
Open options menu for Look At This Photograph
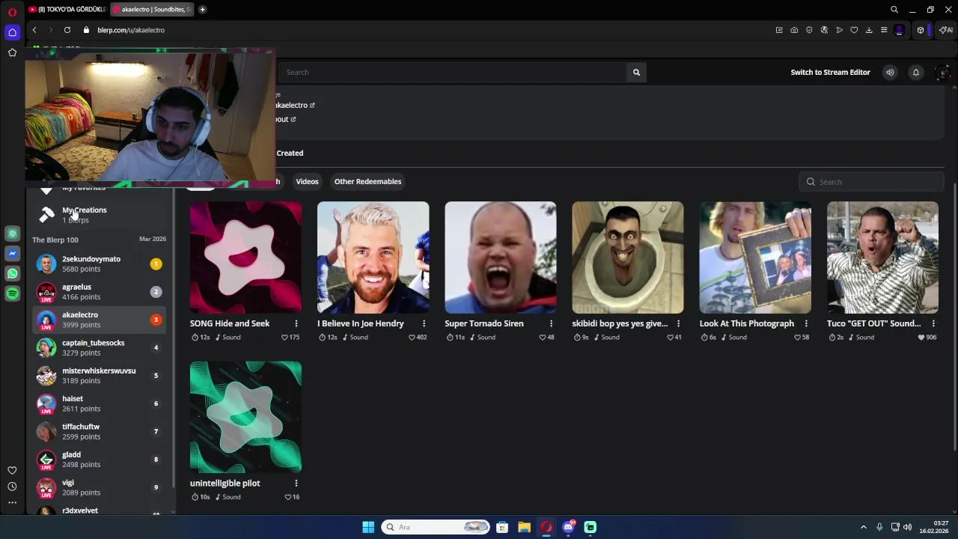point(806,323)
